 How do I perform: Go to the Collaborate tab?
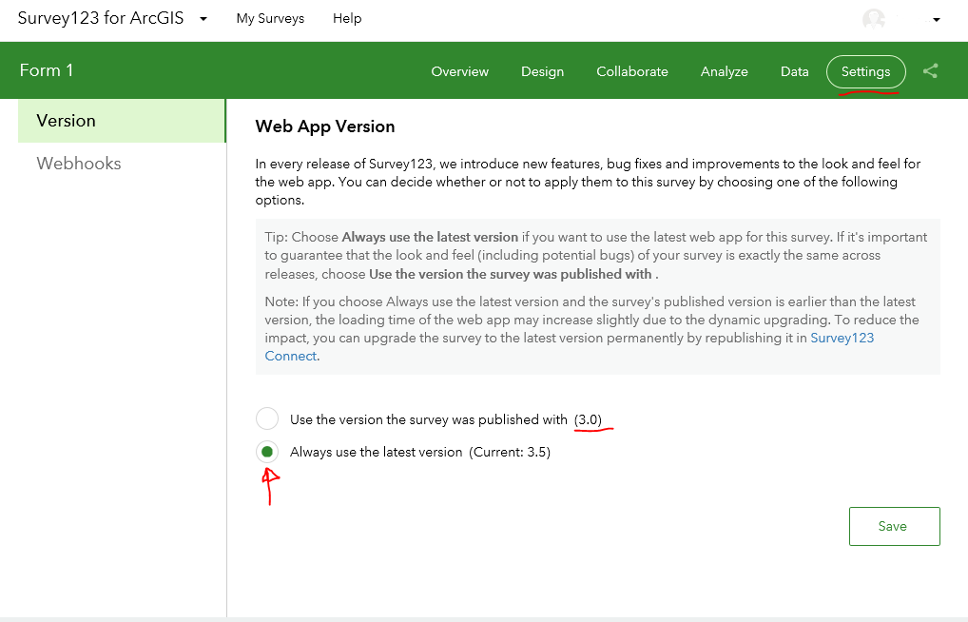[x=632, y=71]
